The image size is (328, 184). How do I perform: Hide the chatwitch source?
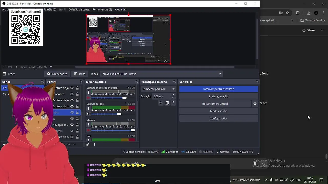tap(72, 94)
